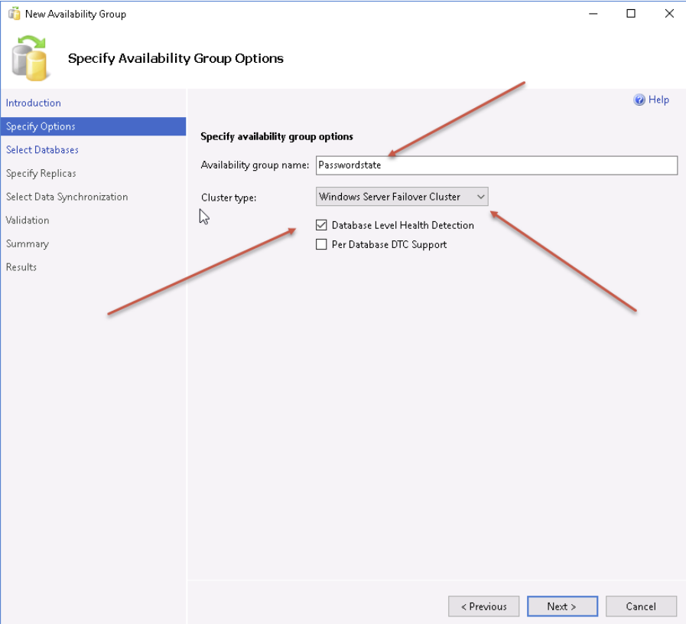Click the 'Specify Availability Group Options' title text
Viewport: 686px width, 624px height.
coord(175,58)
